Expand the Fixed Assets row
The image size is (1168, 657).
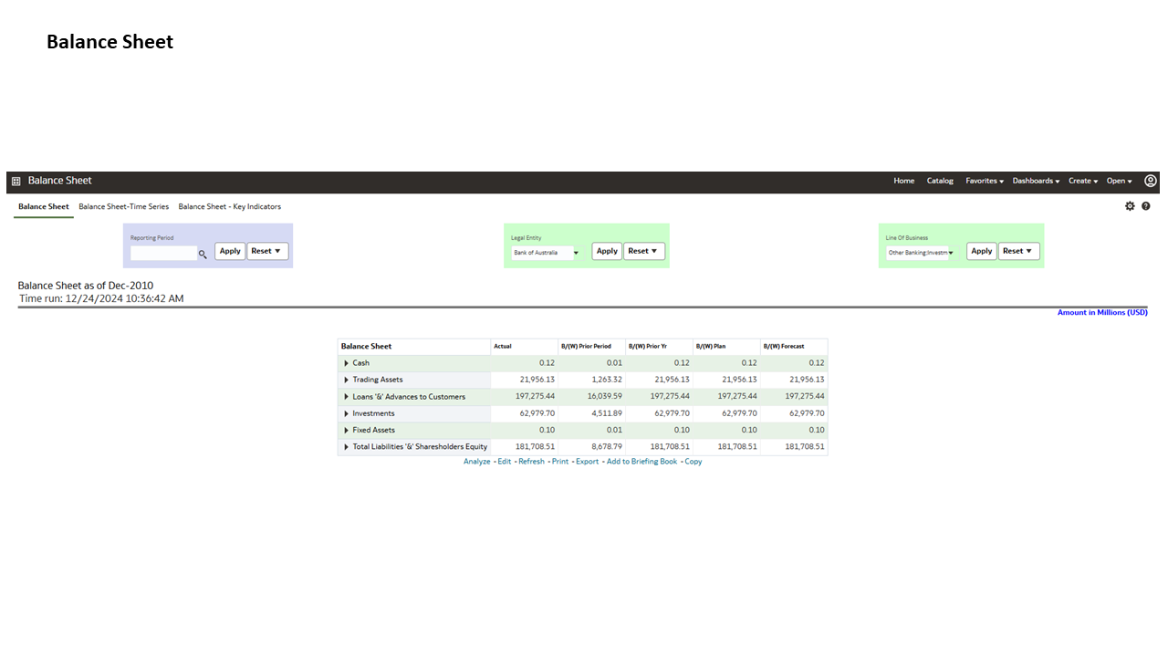tap(347, 430)
